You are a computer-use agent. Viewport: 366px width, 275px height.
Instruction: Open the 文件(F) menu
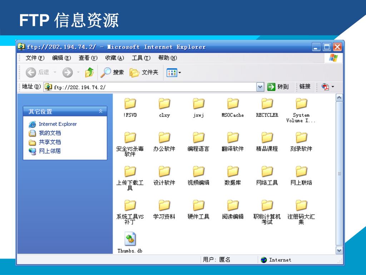[35, 58]
